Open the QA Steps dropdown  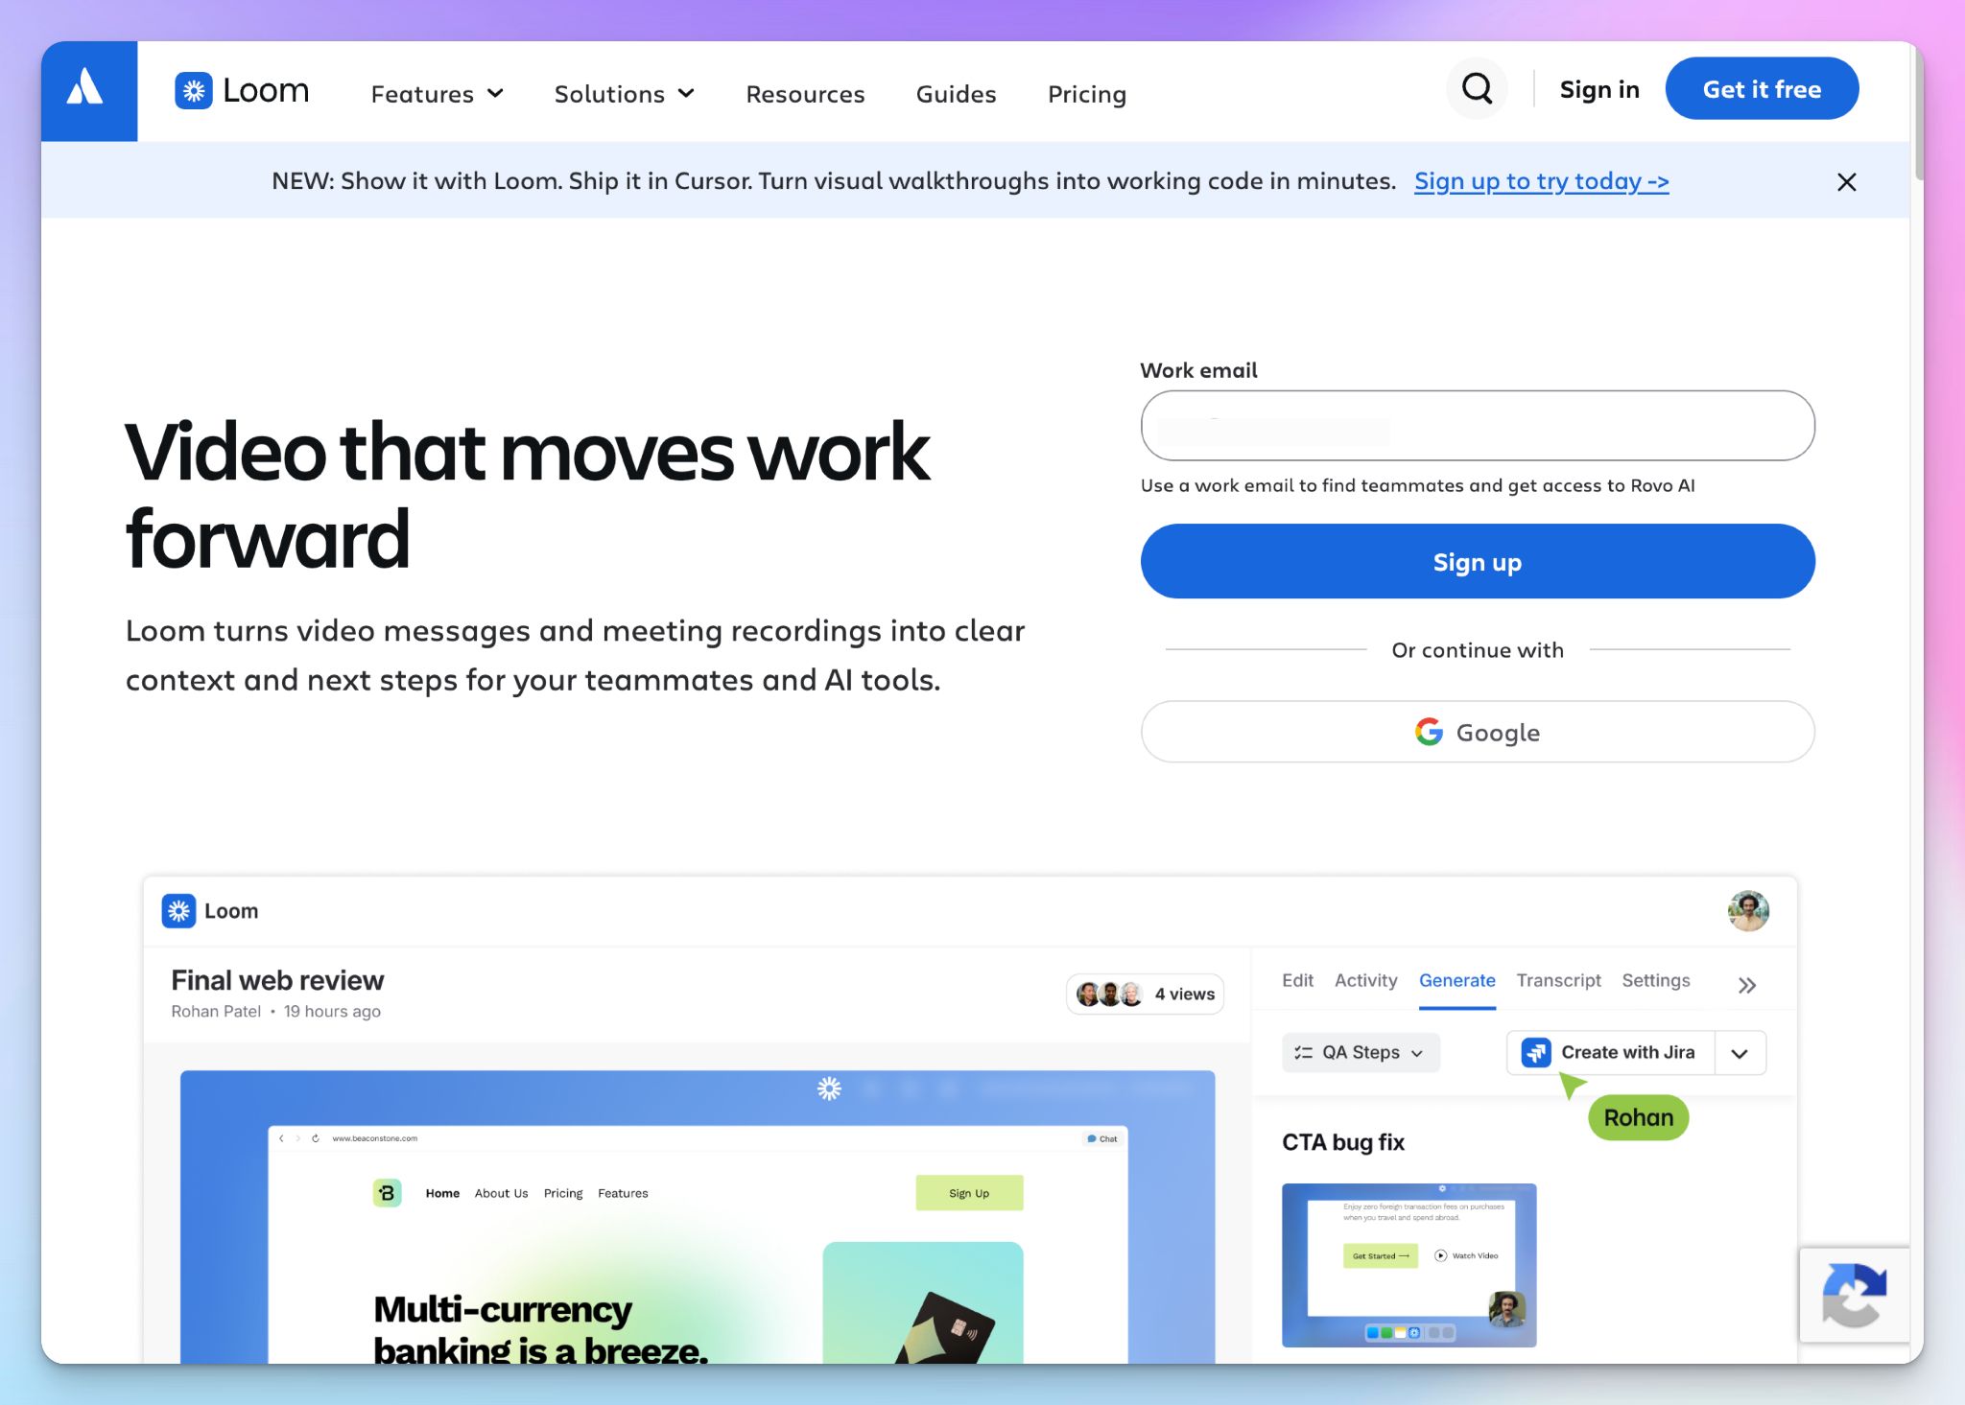point(1360,1052)
